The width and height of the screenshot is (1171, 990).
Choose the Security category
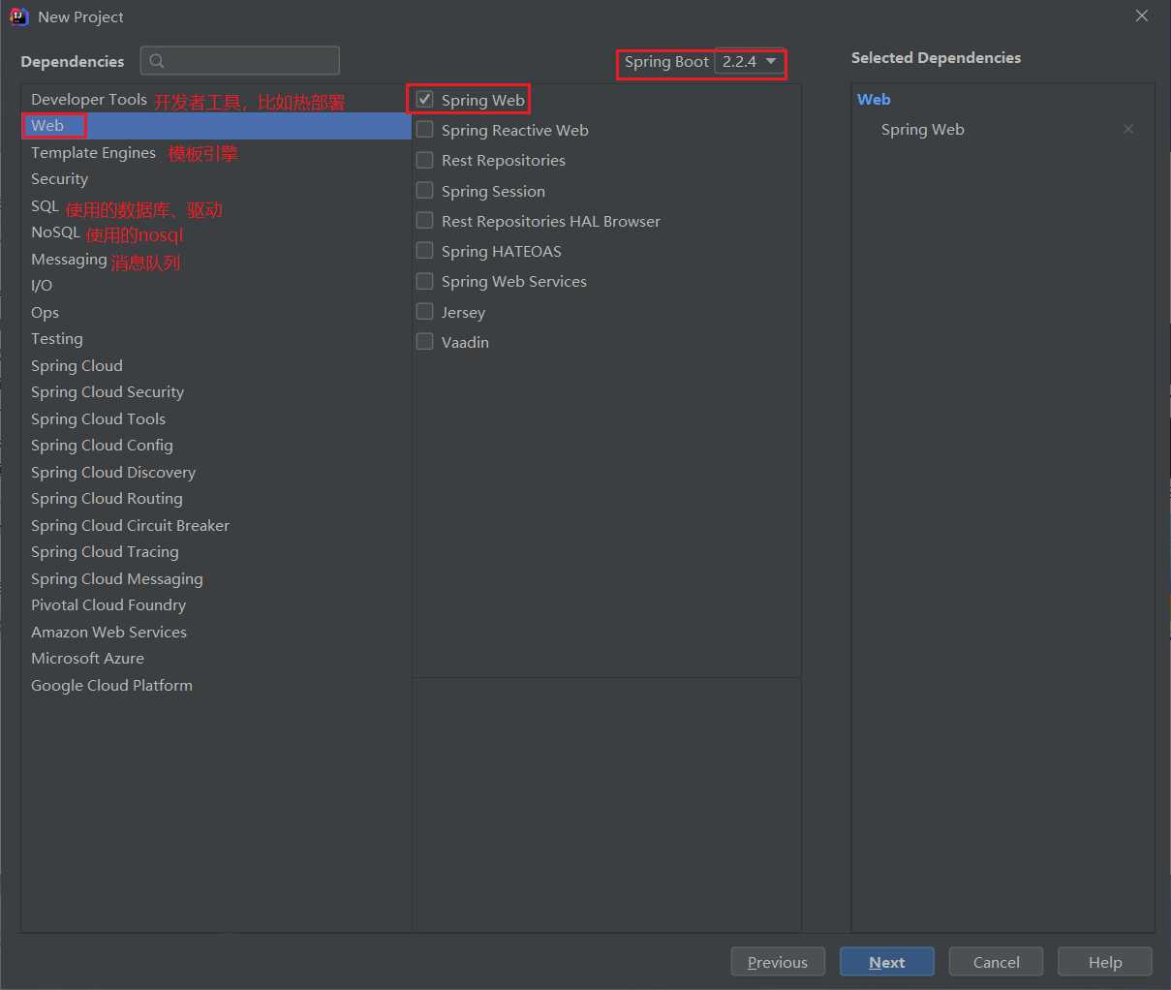point(217,179)
